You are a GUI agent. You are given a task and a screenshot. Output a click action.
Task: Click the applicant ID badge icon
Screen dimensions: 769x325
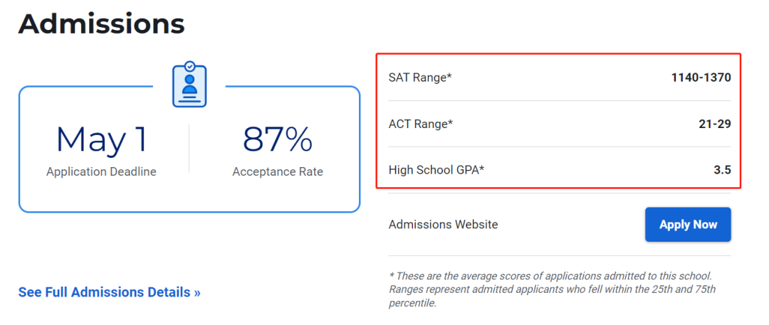pos(189,84)
